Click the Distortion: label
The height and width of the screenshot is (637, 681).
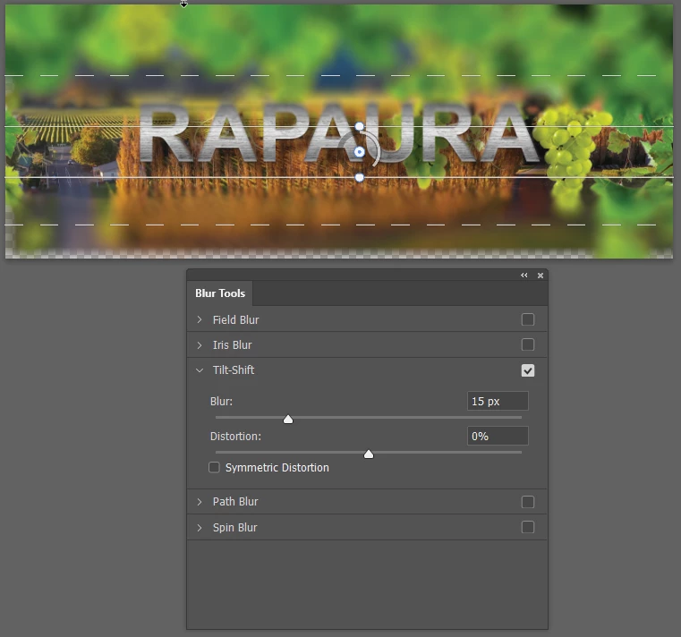235,437
